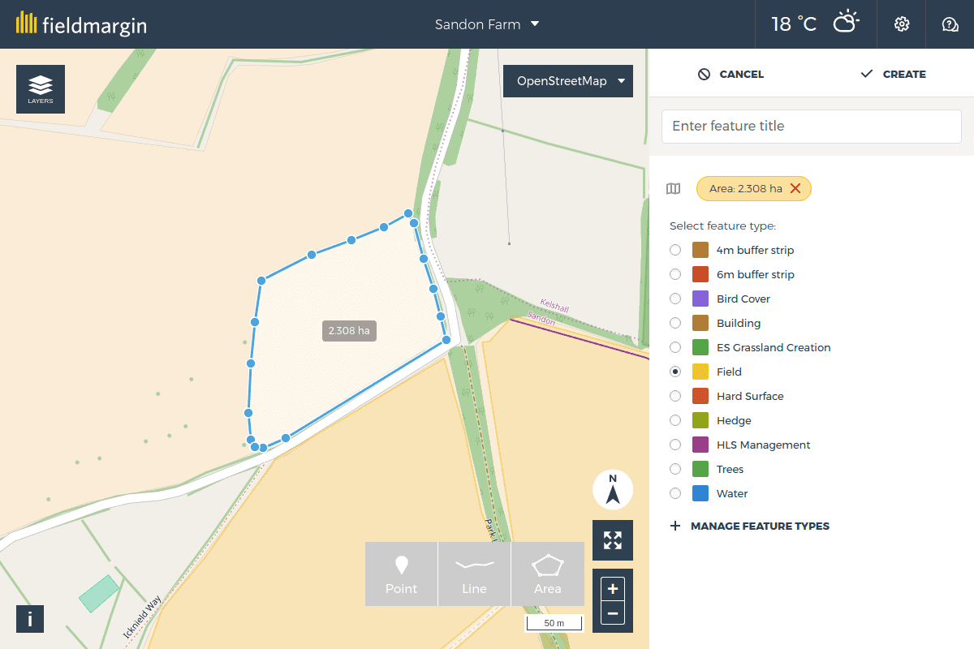
Task: Open the Sandon Farm switcher
Action: coord(487,24)
